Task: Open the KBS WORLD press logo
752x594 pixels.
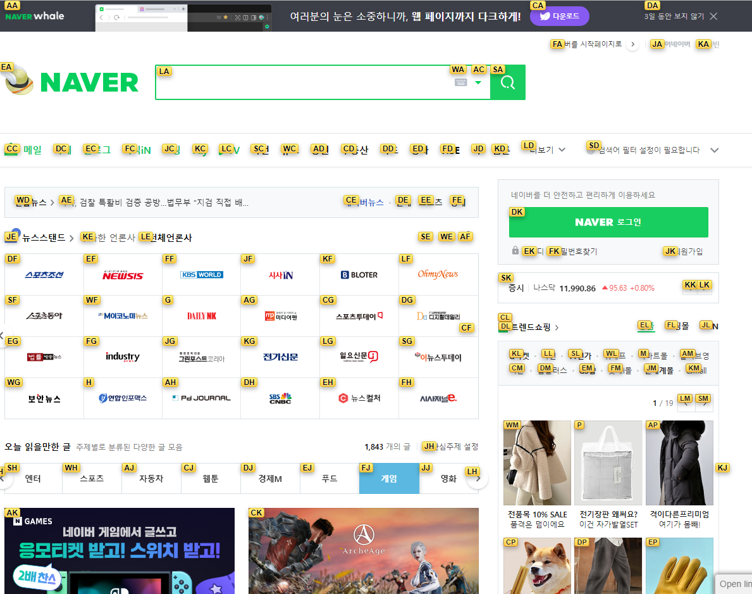Action: pyautogui.click(x=201, y=275)
